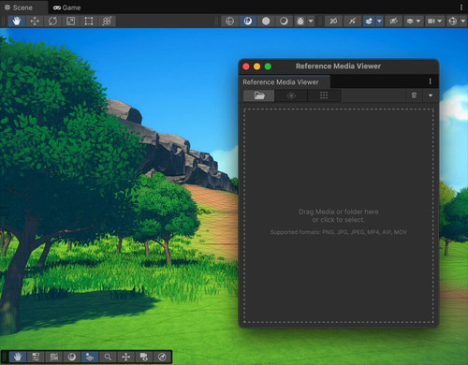
Task: Expand the Media Viewer toolbar dropdown arrow
Action: [x=431, y=95]
